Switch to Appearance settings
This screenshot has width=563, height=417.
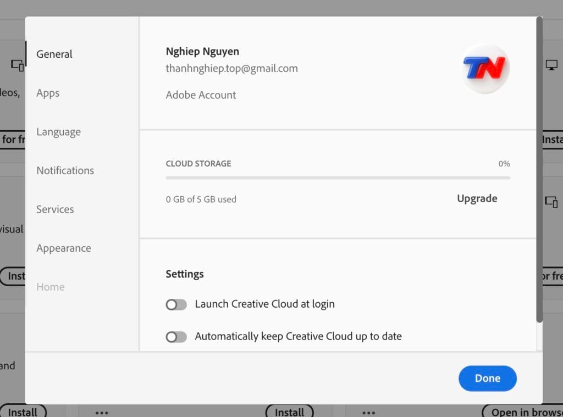(63, 248)
